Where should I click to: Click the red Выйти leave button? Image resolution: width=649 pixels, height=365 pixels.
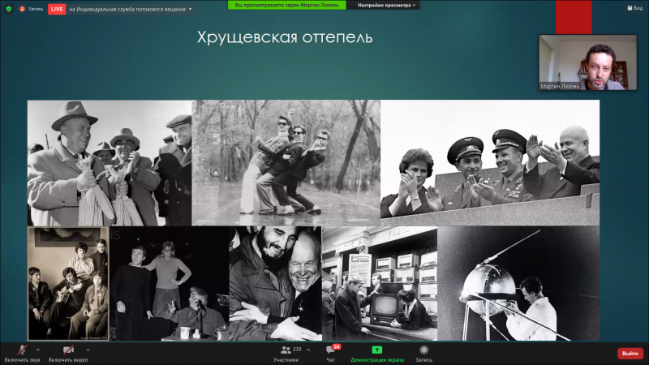pos(630,354)
